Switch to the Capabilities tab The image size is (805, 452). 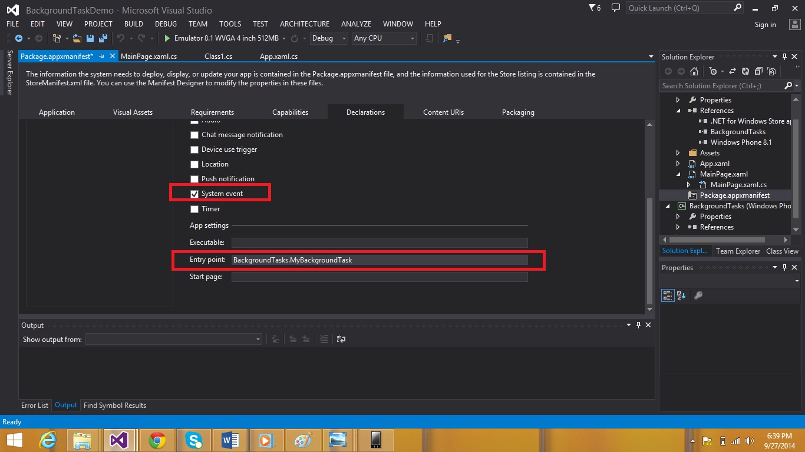point(290,112)
